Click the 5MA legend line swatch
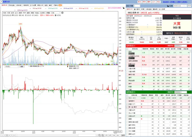Screen dimensions: 192x137 [31, 9]
